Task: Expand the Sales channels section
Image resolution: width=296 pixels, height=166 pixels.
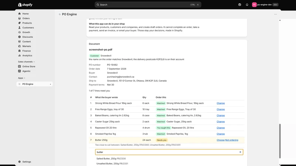Action: pyautogui.click(x=26, y=62)
